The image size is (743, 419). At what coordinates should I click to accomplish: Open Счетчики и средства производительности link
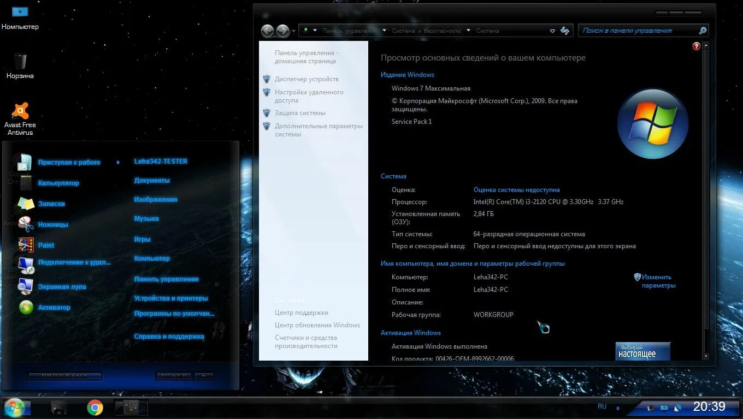click(x=306, y=342)
